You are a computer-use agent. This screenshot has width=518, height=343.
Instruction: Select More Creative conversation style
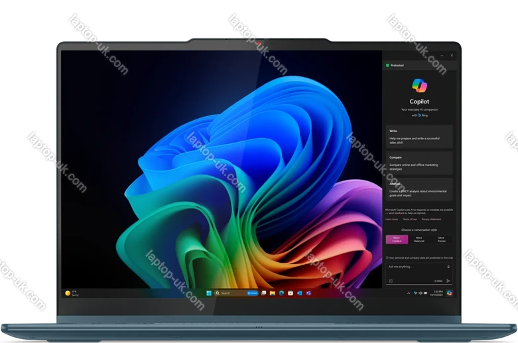(x=396, y=239)
